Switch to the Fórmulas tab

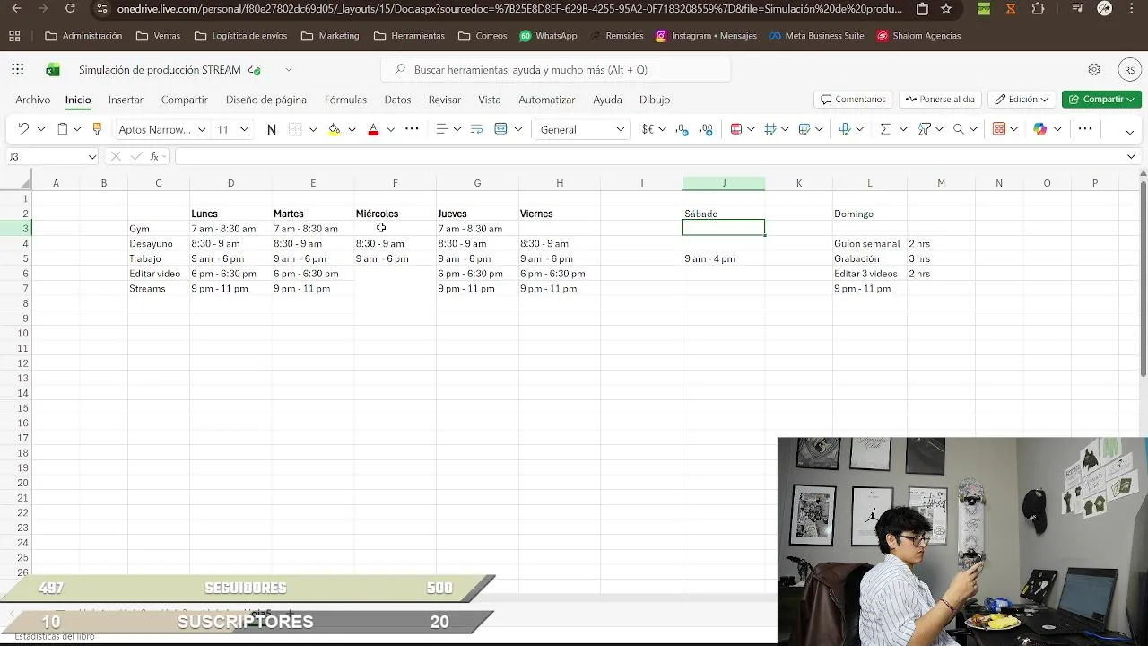tap(345, 100)
